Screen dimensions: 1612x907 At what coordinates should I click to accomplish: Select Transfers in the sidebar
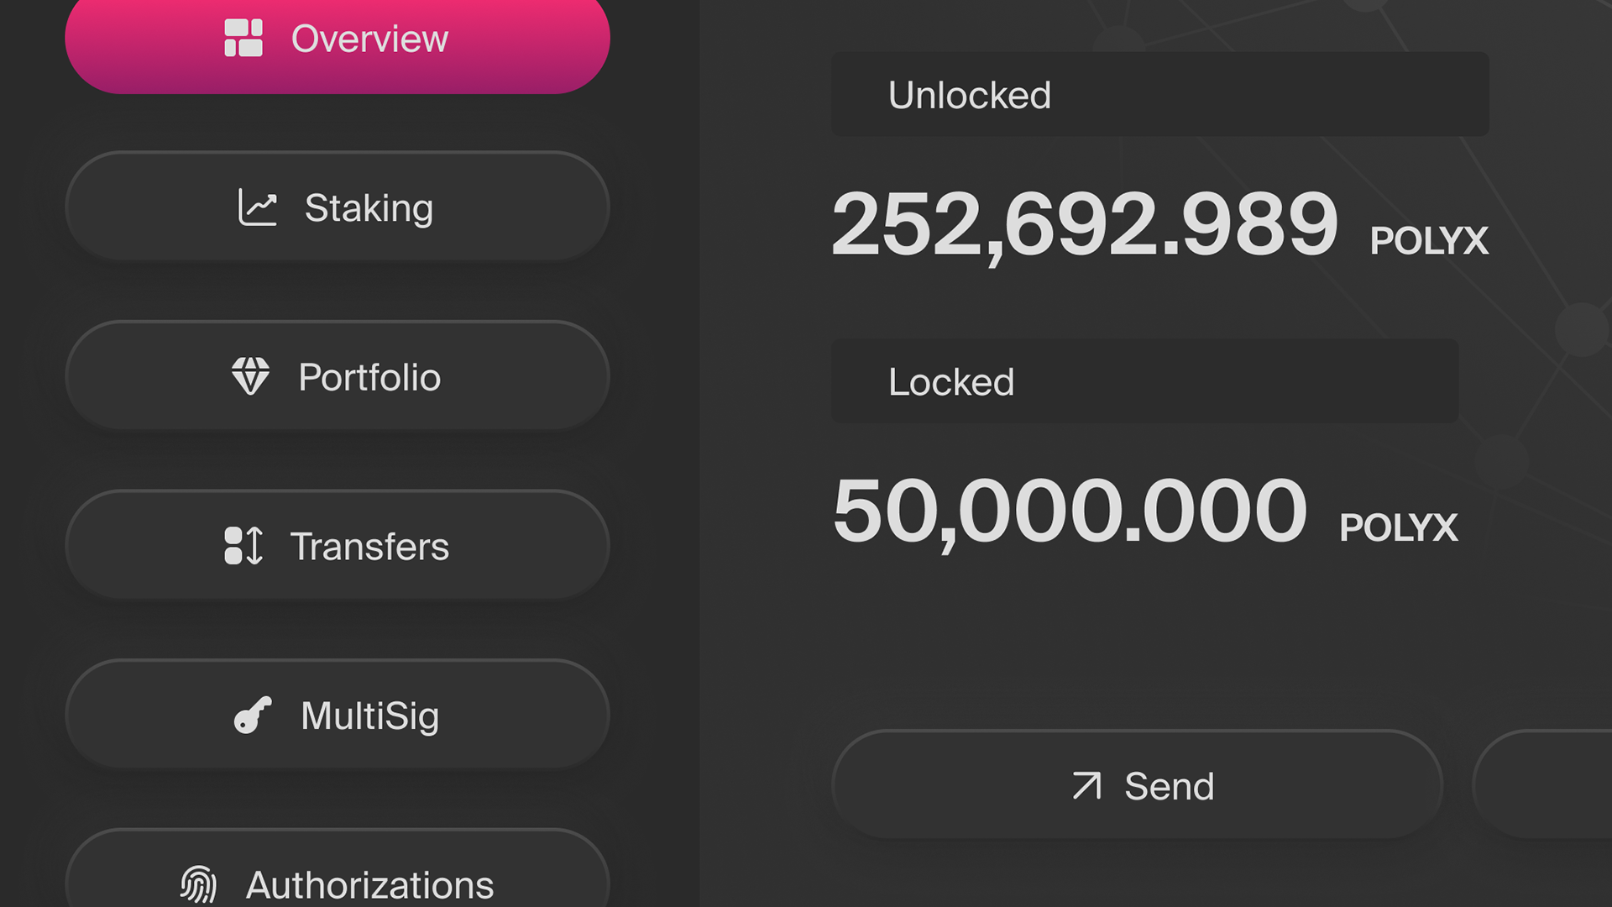338,545
